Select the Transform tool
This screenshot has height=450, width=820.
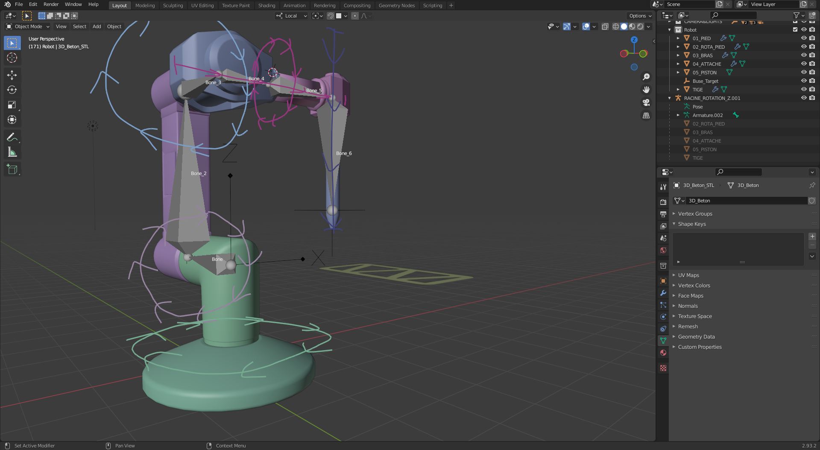pyautogui.click(x=12, y=120)
